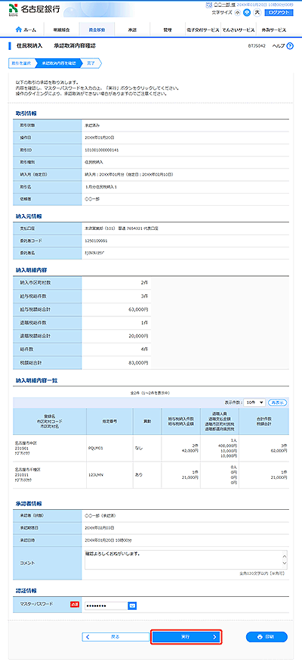
Task: Click designated number 123LMN
Action: (x=97, y=475)
